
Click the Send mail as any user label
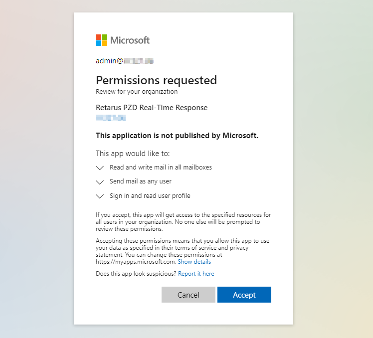[x=141, y=181]
